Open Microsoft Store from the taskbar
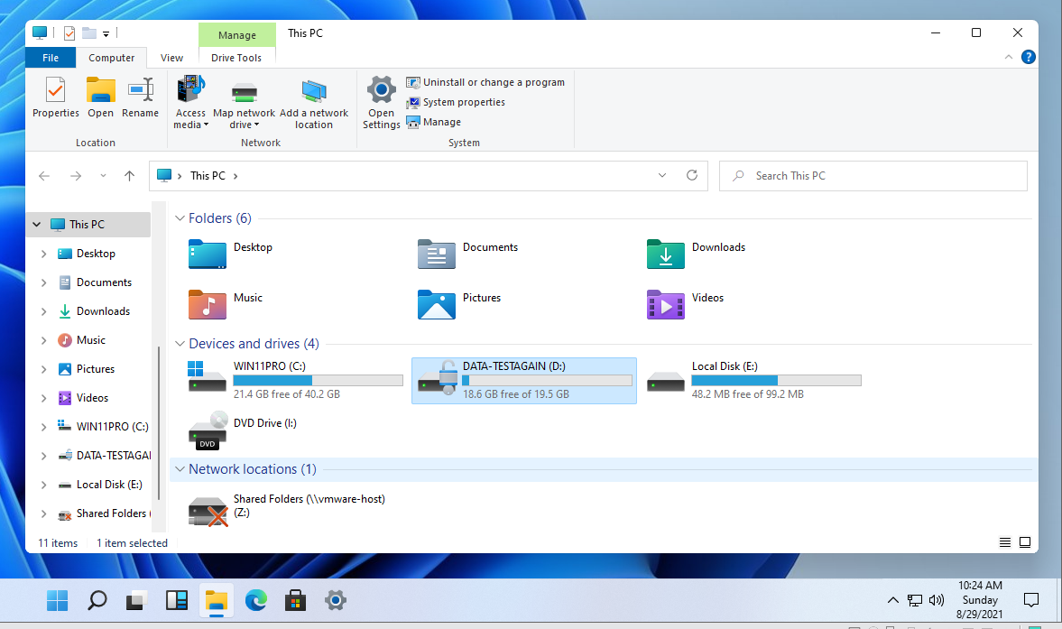 295,600
